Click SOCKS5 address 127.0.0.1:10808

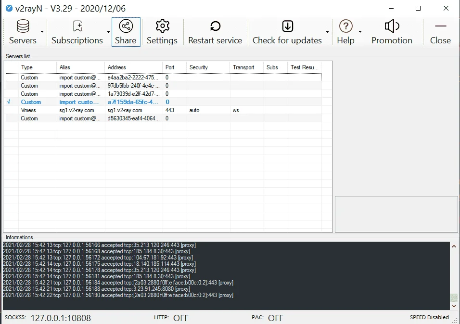(61, 318)
